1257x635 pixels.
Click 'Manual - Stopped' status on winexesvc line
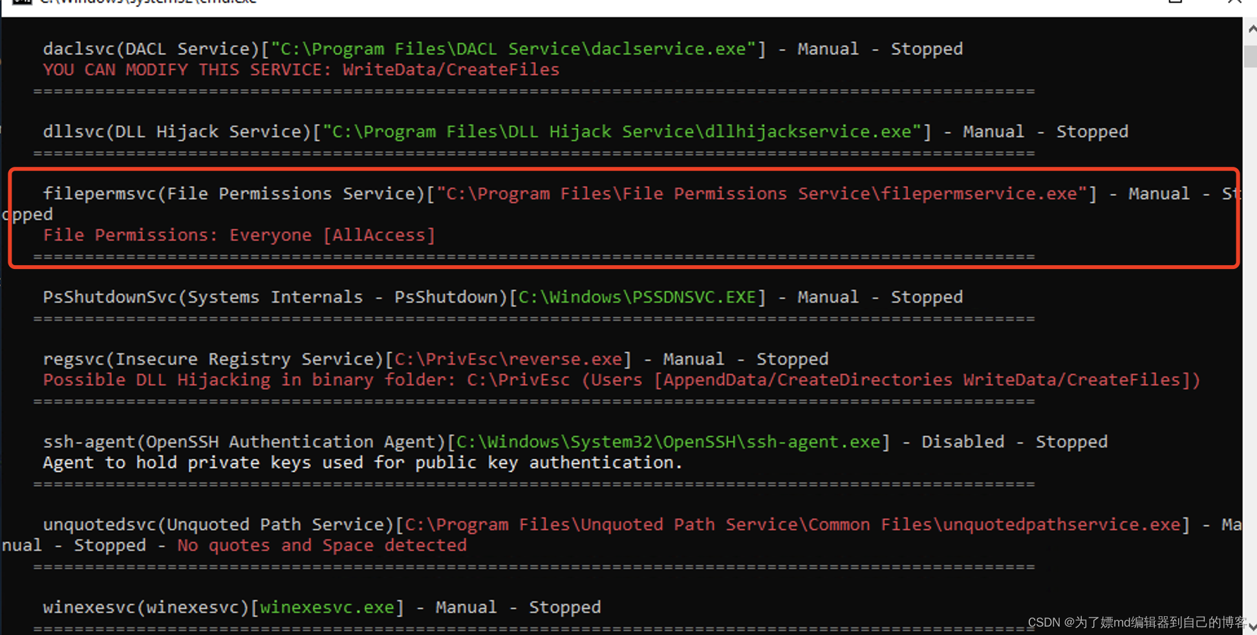click(518, 608)
